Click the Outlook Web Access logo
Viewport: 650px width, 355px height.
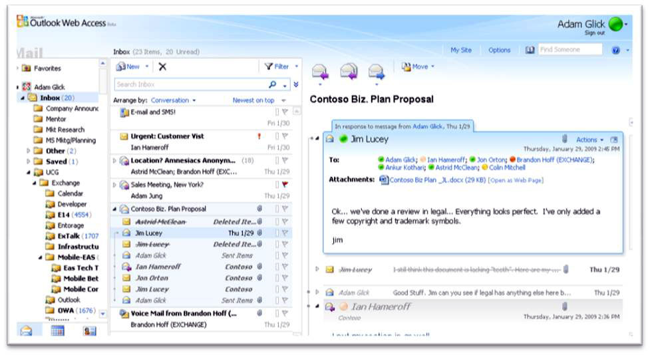tap(61, 23)
